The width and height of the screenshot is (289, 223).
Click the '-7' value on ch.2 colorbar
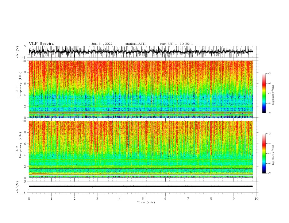[x=269, y=173]
